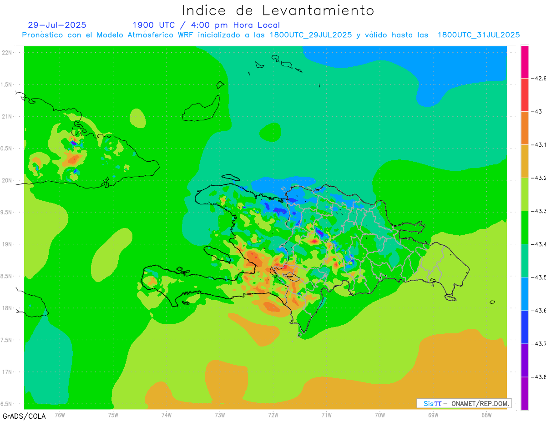The width and height of the screenshot is (546, 421).
Task: Click the 'GrADS/COLA' credit text
Action: point(24,416)
